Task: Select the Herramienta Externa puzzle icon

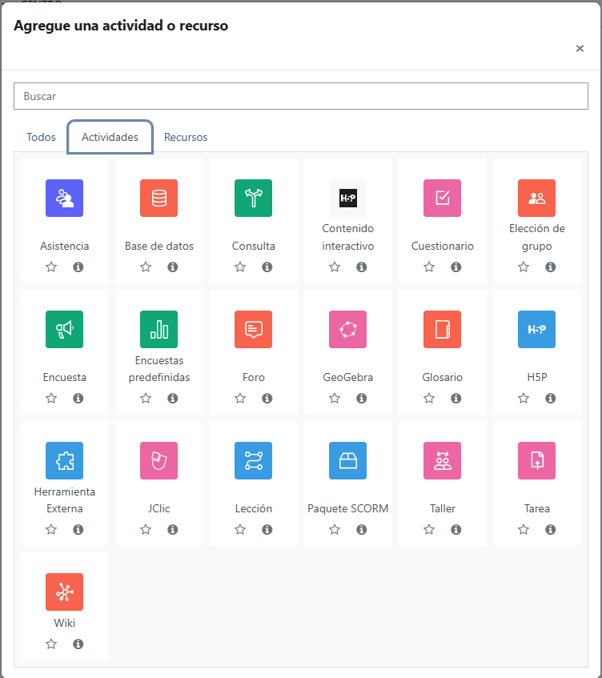Action: [x=64, y=460]
